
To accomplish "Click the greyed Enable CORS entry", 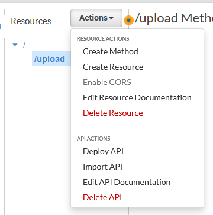I will (107, 82).
